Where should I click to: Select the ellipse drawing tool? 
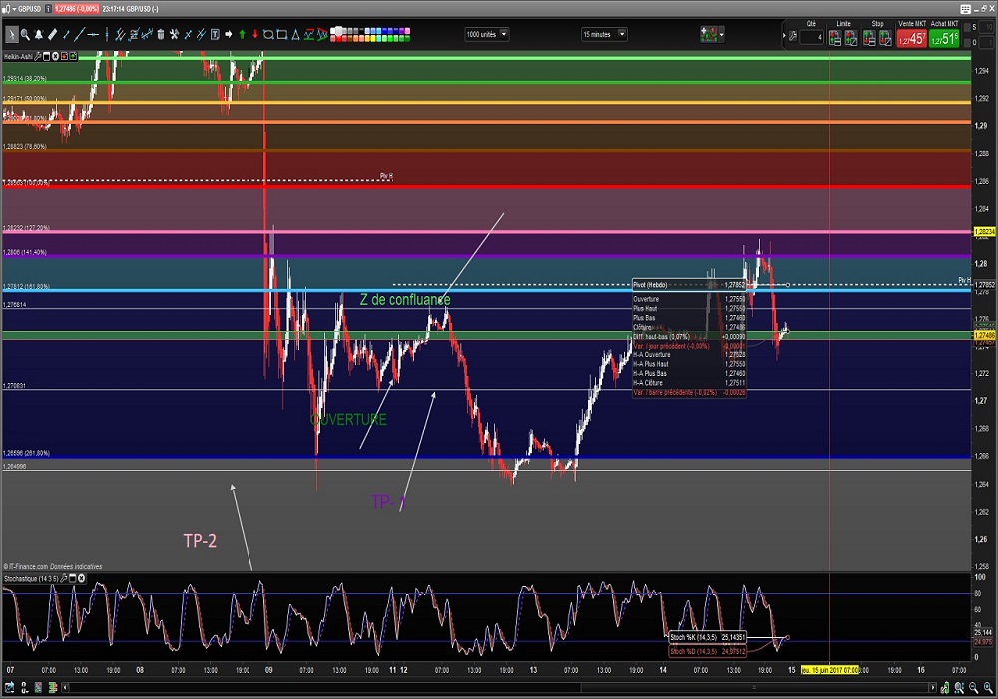point(267,34)
